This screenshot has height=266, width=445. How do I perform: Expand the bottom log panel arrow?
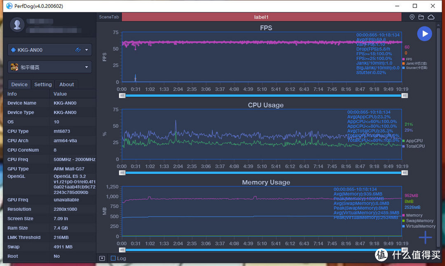tap(102, 258)
